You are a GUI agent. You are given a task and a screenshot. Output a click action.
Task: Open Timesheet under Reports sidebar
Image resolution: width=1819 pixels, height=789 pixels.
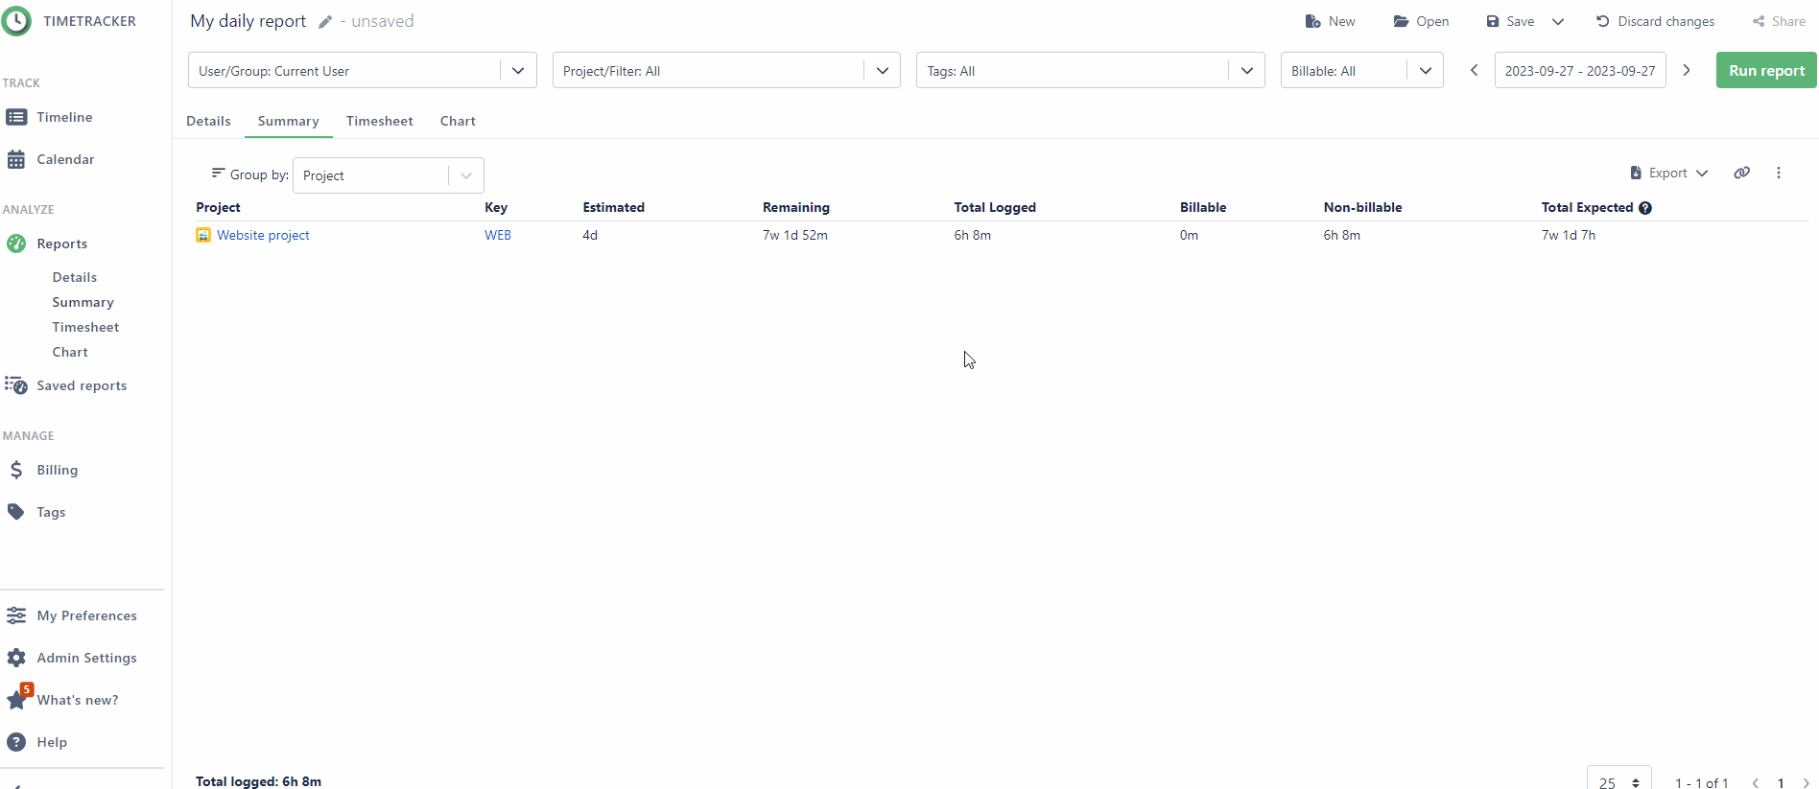tap(85, 327)
